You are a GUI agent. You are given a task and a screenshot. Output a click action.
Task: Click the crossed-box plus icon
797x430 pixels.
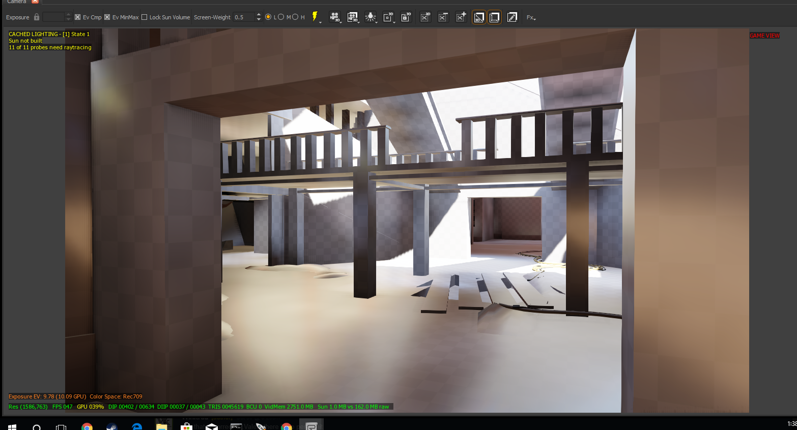pos(461,17)
